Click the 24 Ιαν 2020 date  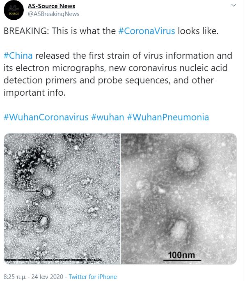coord(47,276)
